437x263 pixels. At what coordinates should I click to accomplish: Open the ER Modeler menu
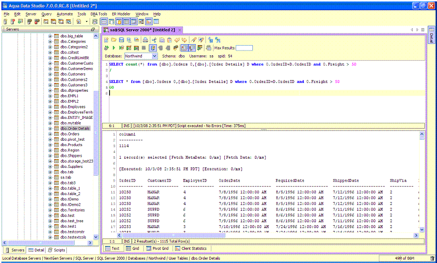(x=121, y=14)
